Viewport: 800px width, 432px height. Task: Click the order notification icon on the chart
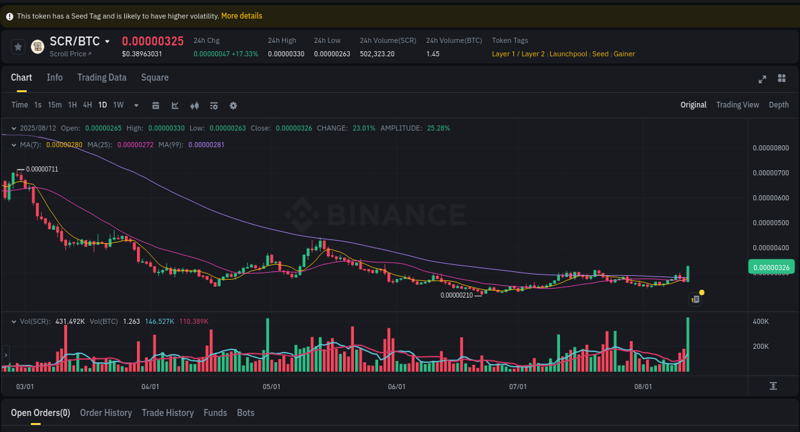(x=695, y=299)
